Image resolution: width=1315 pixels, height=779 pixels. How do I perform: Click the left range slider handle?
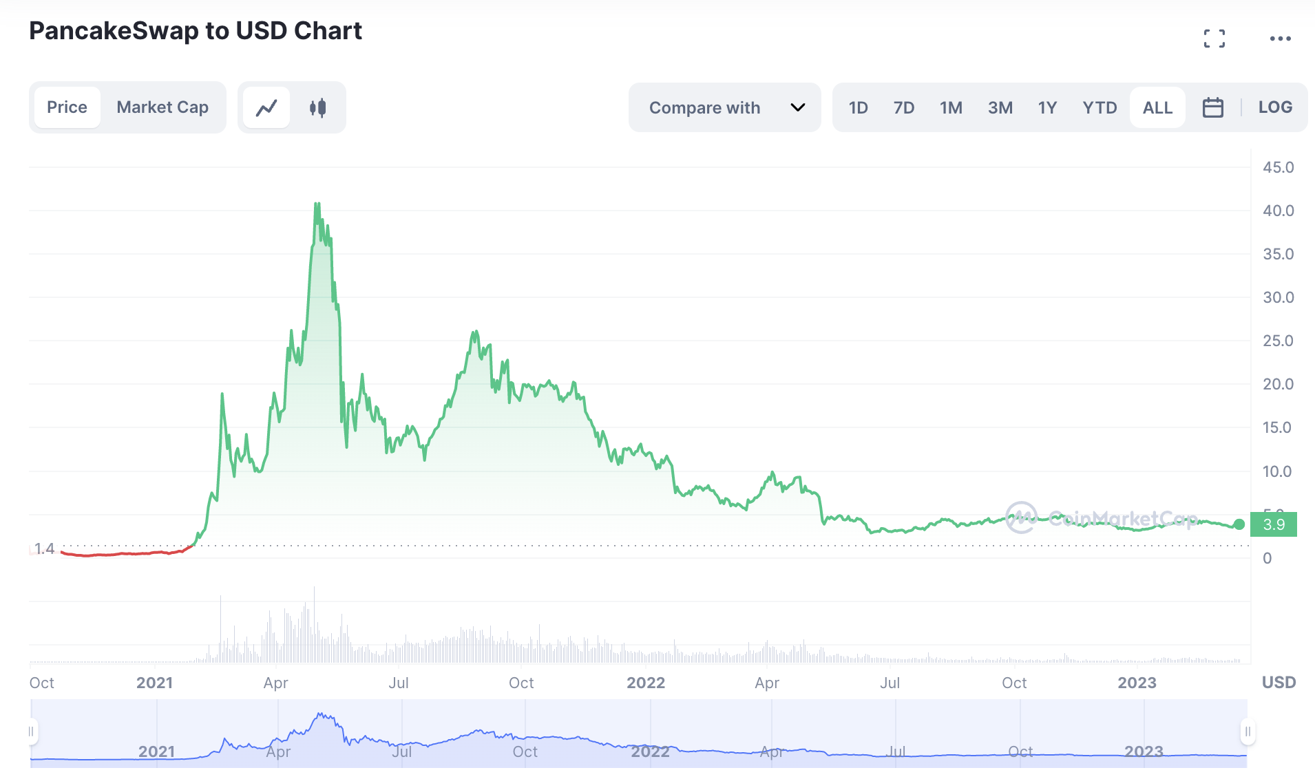(x=32, y=732)
